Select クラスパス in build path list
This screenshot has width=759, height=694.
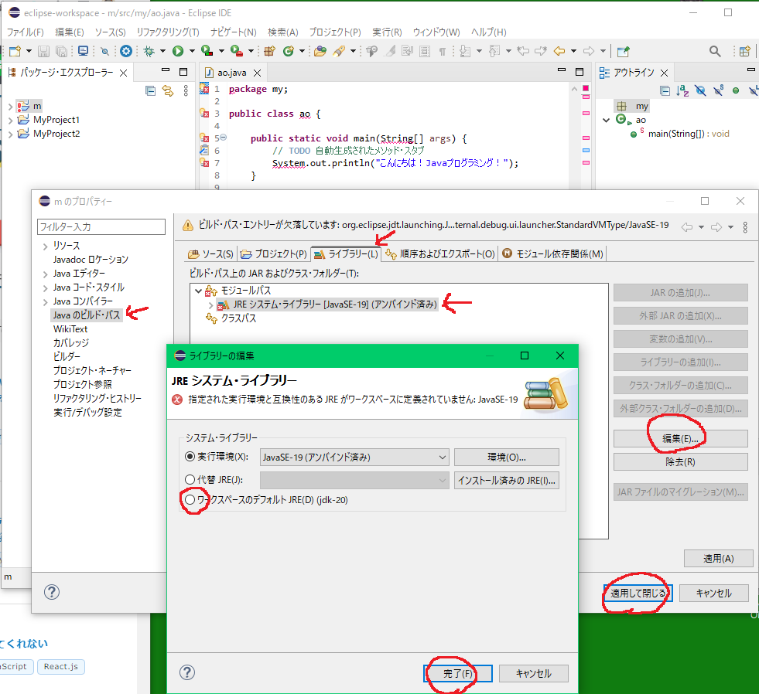(238, 318)
